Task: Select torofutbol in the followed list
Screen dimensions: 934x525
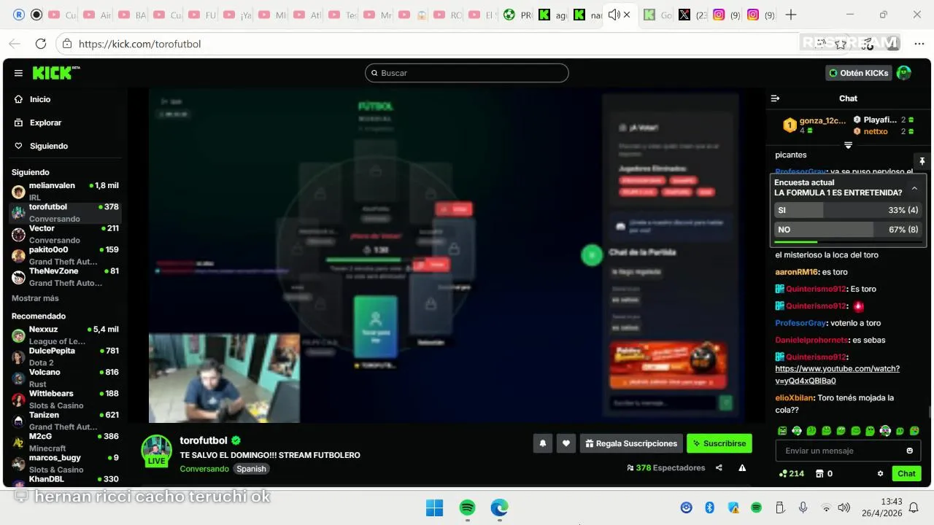Action: [x=65, y=212]
